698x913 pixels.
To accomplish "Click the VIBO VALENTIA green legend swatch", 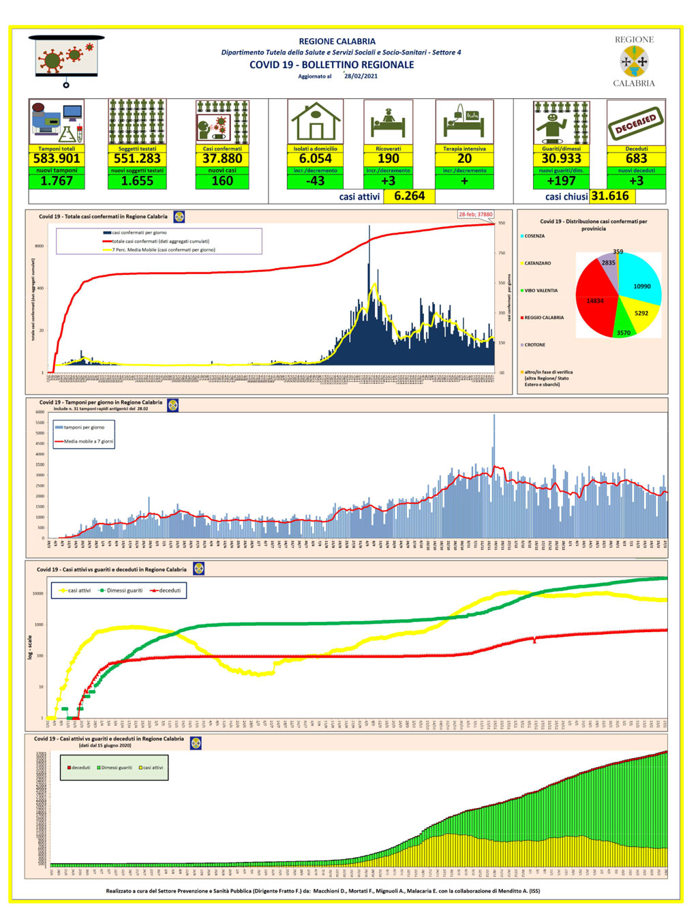I will pos(522,290).
